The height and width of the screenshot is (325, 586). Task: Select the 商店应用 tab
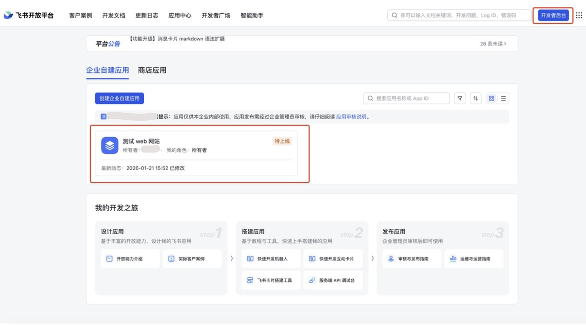(x=152, y=70)
